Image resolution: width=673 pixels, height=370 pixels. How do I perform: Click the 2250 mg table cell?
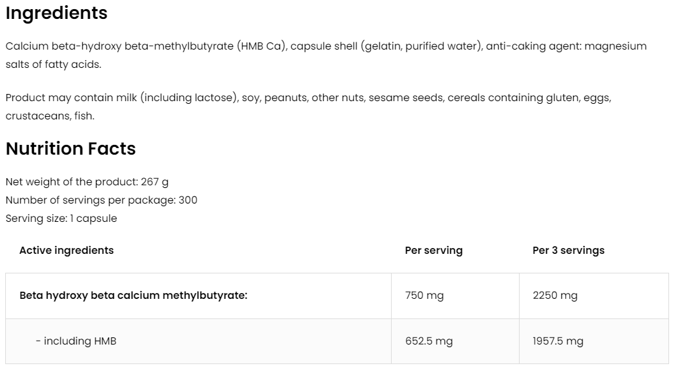[x=555, y=296]
